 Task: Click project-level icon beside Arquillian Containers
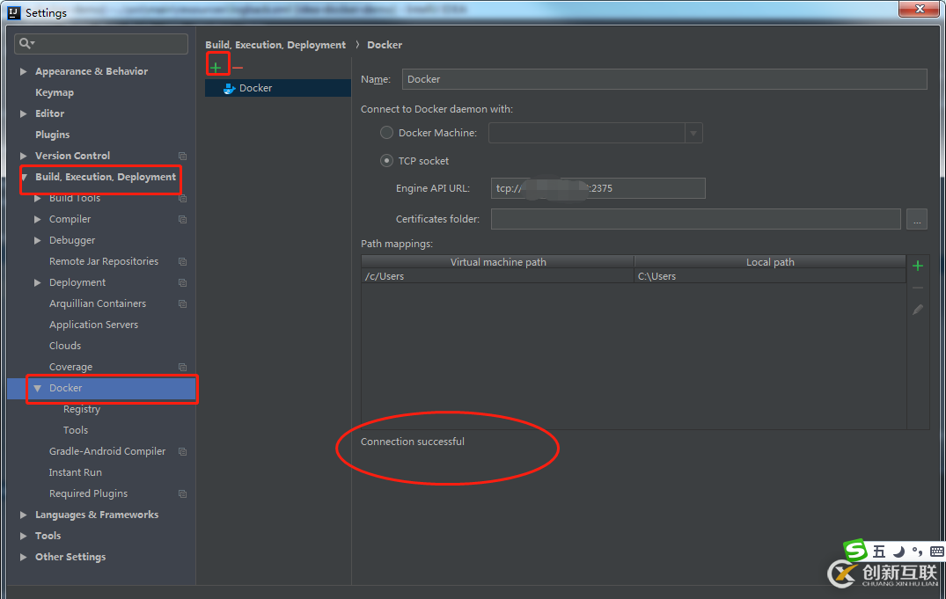coord(182,303)
